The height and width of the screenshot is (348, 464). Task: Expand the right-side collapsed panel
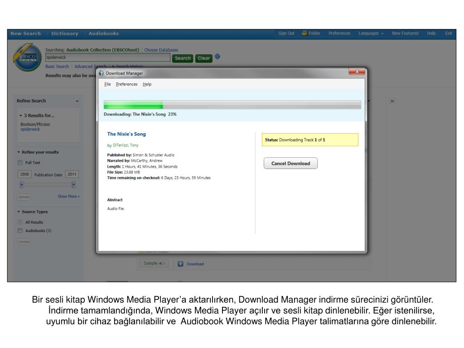(392, 101)
